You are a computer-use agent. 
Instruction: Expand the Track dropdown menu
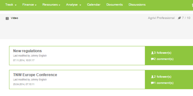(11, 5)
